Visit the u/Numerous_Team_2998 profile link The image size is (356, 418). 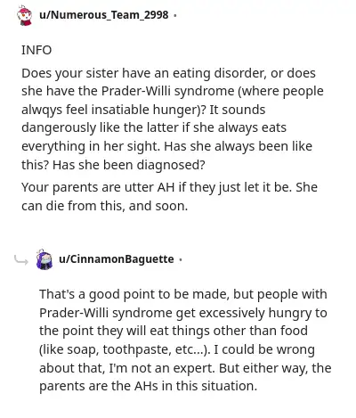point(104,15)
